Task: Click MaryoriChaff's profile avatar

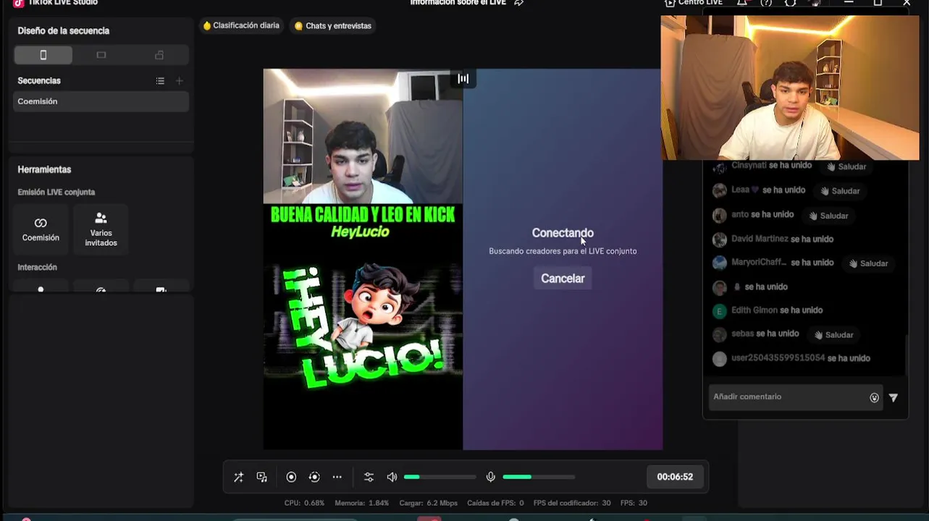Action: click(719, 263)
